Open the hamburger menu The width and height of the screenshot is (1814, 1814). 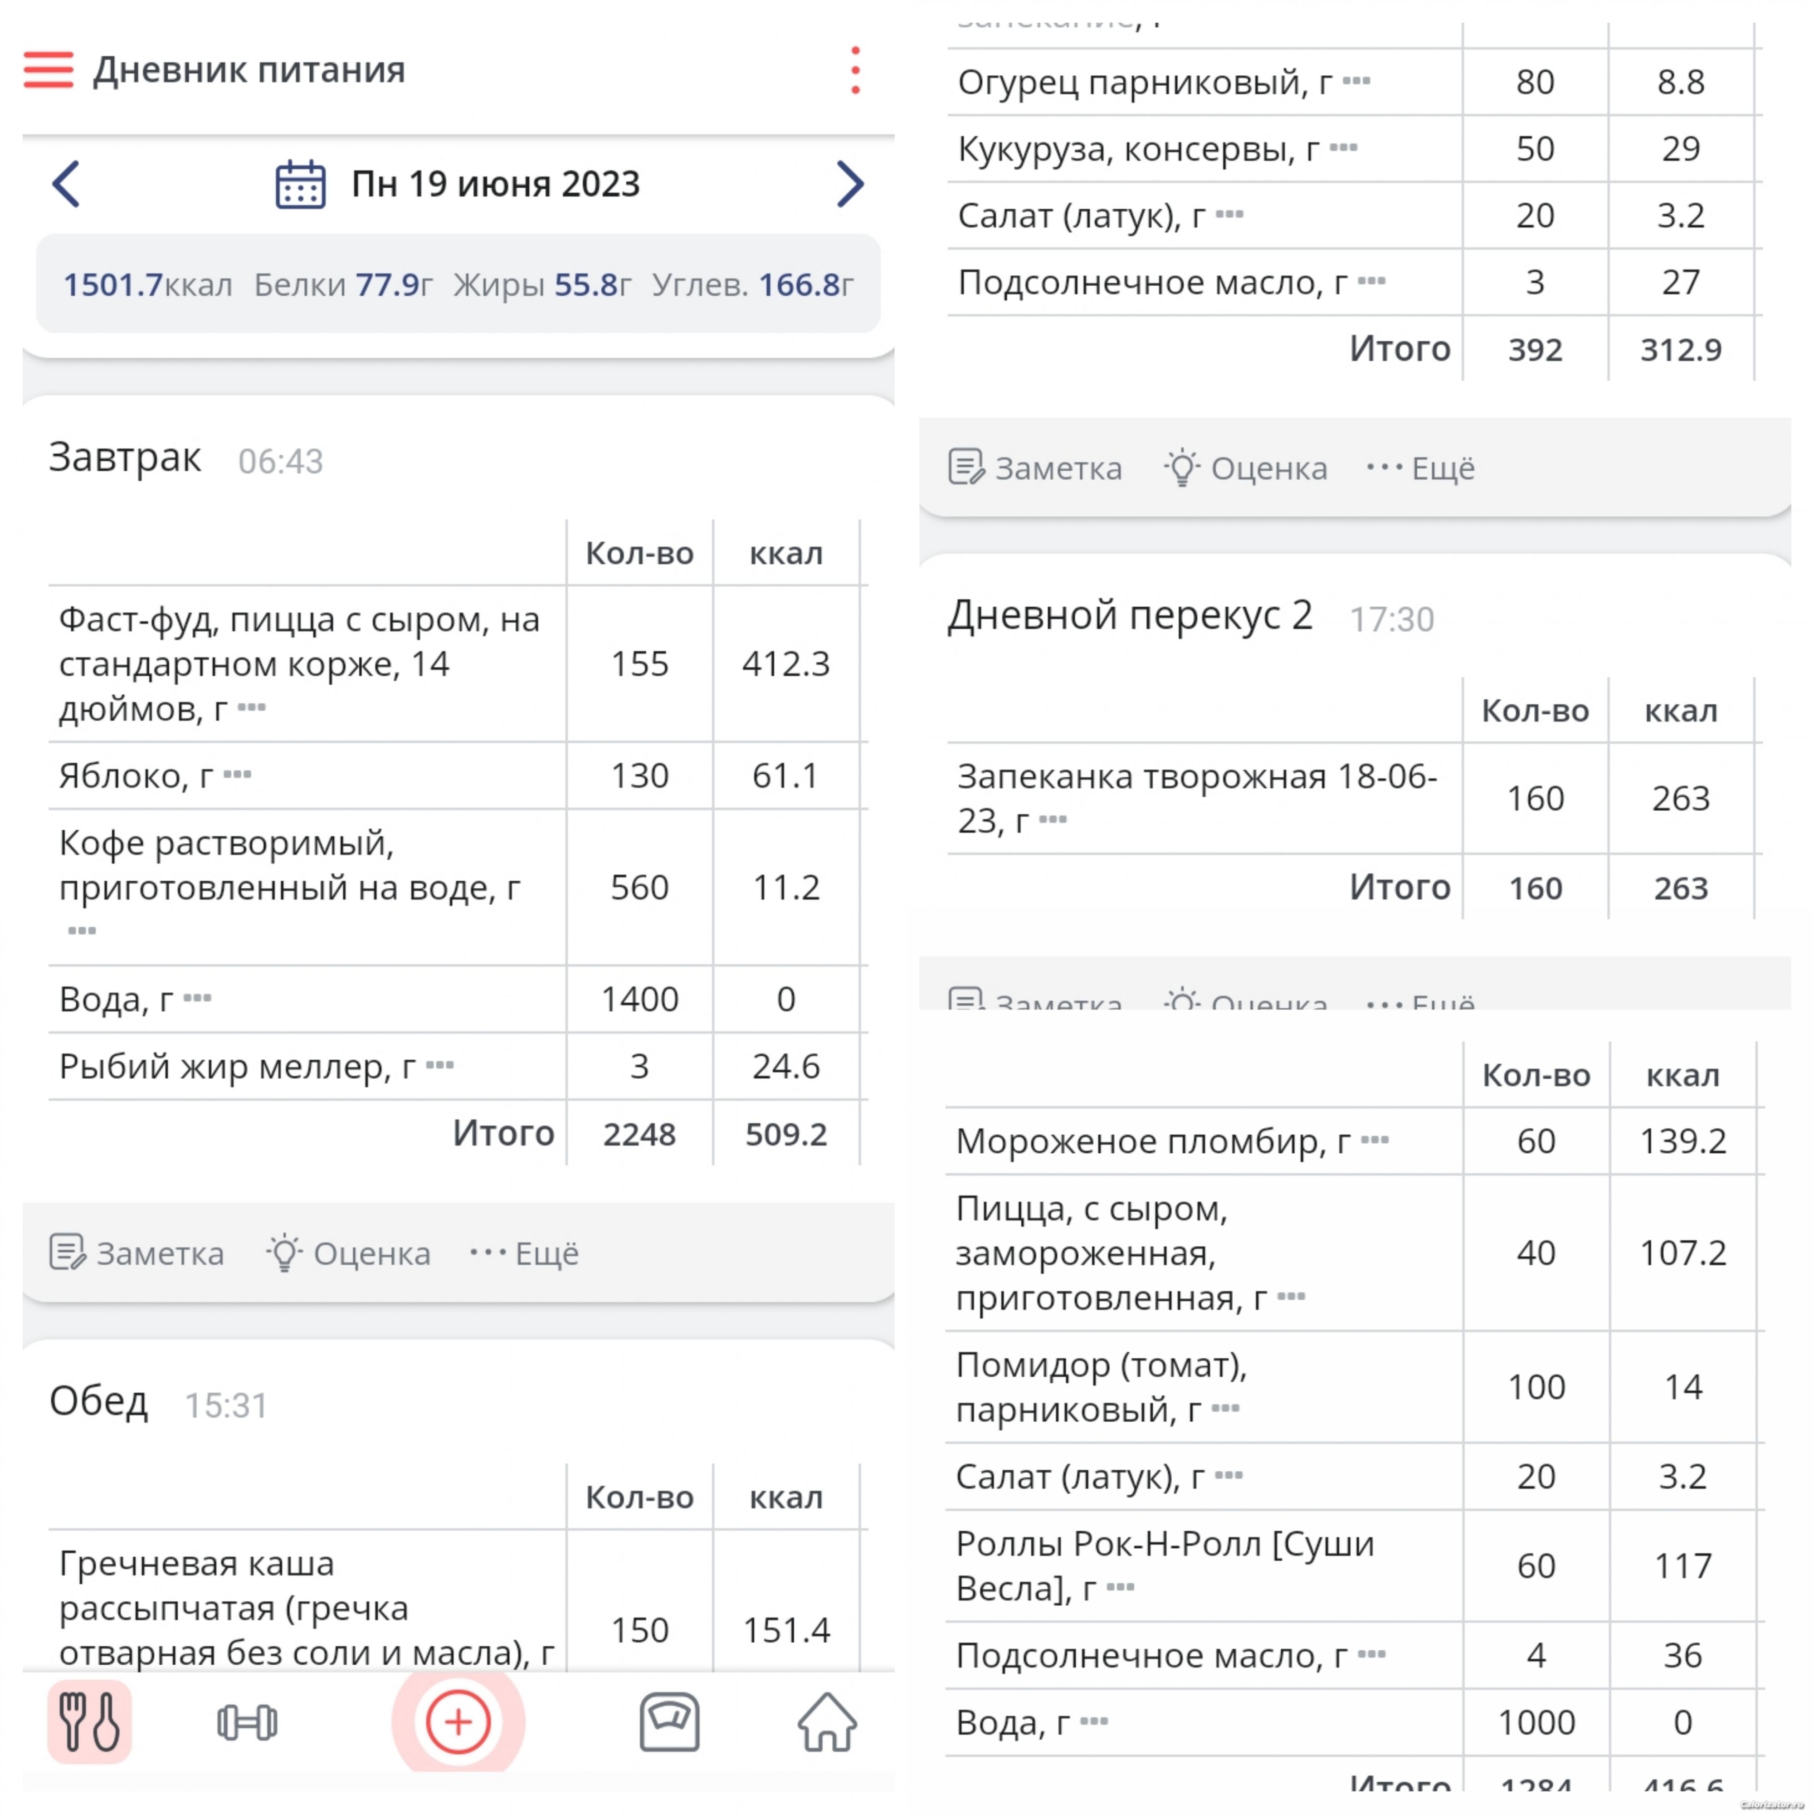click(48, 69)
